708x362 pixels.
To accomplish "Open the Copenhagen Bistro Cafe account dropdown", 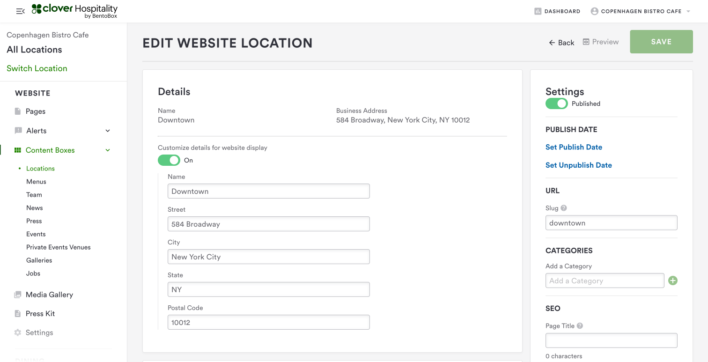I will pyautogui.click(x=641, y=11).
